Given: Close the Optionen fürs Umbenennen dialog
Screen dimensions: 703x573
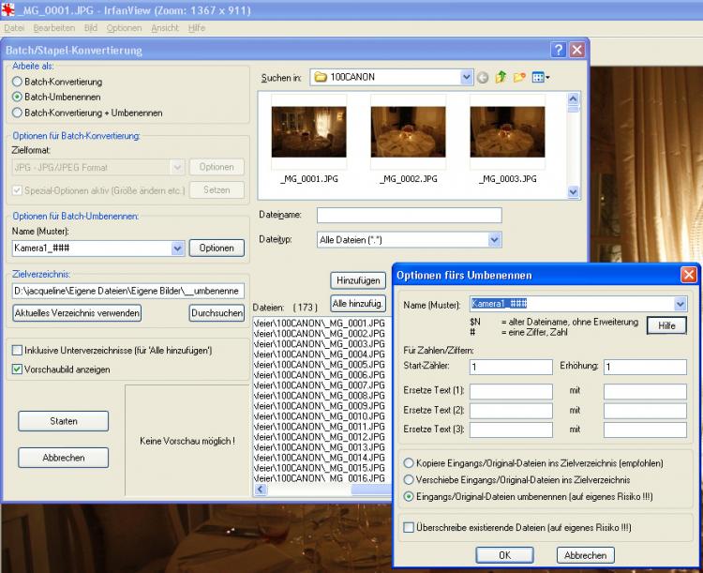Looking at the screenshot, I should [689, 275].
